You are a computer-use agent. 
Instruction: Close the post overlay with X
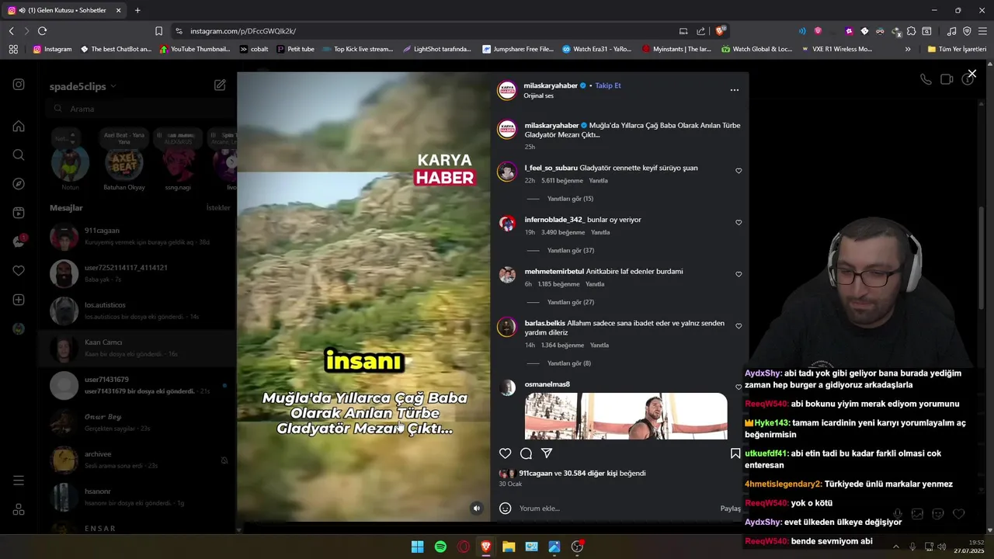(971, 74)
